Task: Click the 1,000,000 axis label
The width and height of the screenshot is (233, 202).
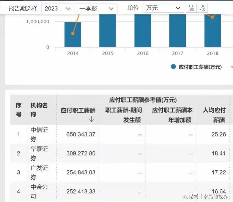Action: 38,22
